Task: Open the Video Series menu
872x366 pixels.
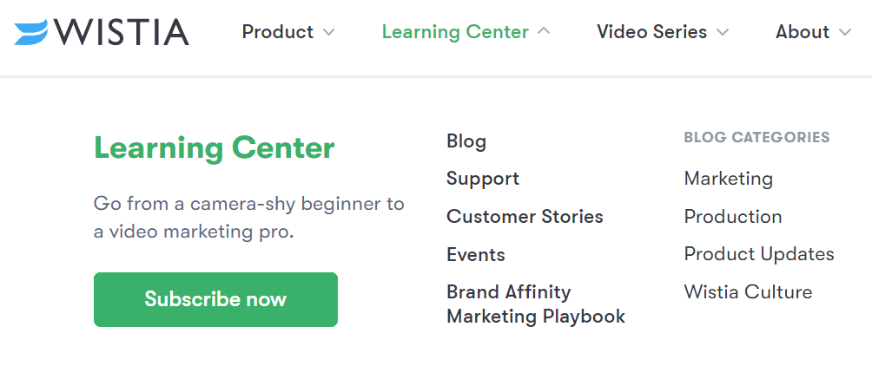Action: coord(651,32)
